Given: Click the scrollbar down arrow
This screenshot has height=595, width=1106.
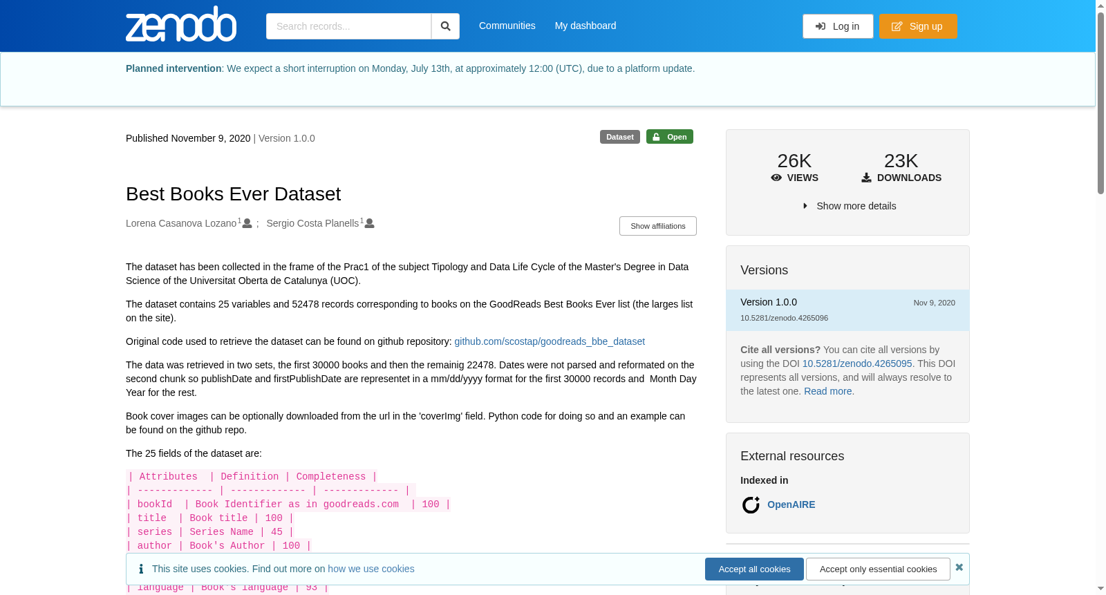Looking at the screenshot, I should pos(1100,589).
